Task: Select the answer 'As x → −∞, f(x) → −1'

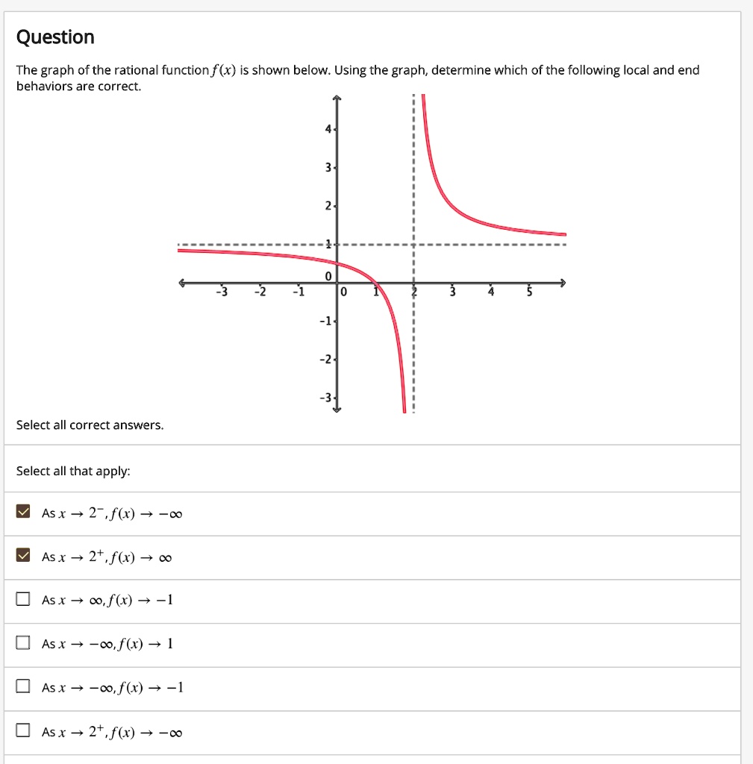Action: click(x=23, y=687)
